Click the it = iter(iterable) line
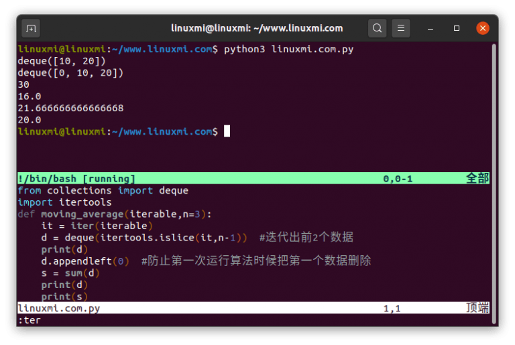515x345 pixels. (x=97, y=226)
